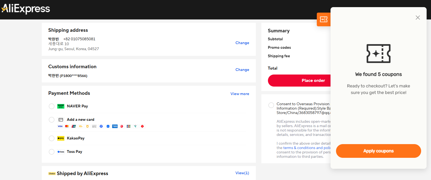Open the orange coupon tab icon
The image size is (431, 180).
[324, 19]
